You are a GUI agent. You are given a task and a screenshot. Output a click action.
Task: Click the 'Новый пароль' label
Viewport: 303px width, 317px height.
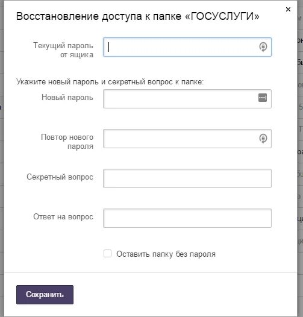tap(67, 98)
